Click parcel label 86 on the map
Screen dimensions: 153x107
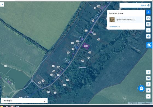68,53
